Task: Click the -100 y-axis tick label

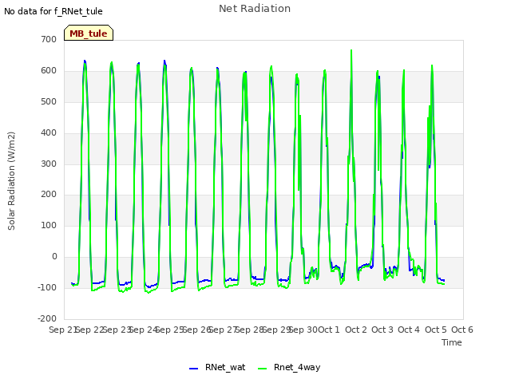Action: [x=47, y=287]
